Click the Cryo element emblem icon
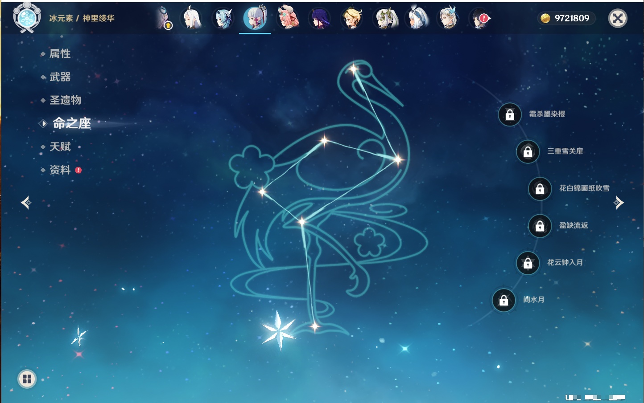This screenshot has height=403, width=644. point(27,18)
